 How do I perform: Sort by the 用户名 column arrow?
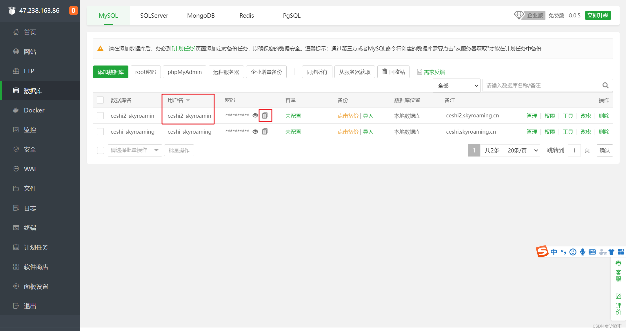tap(188, 100)
